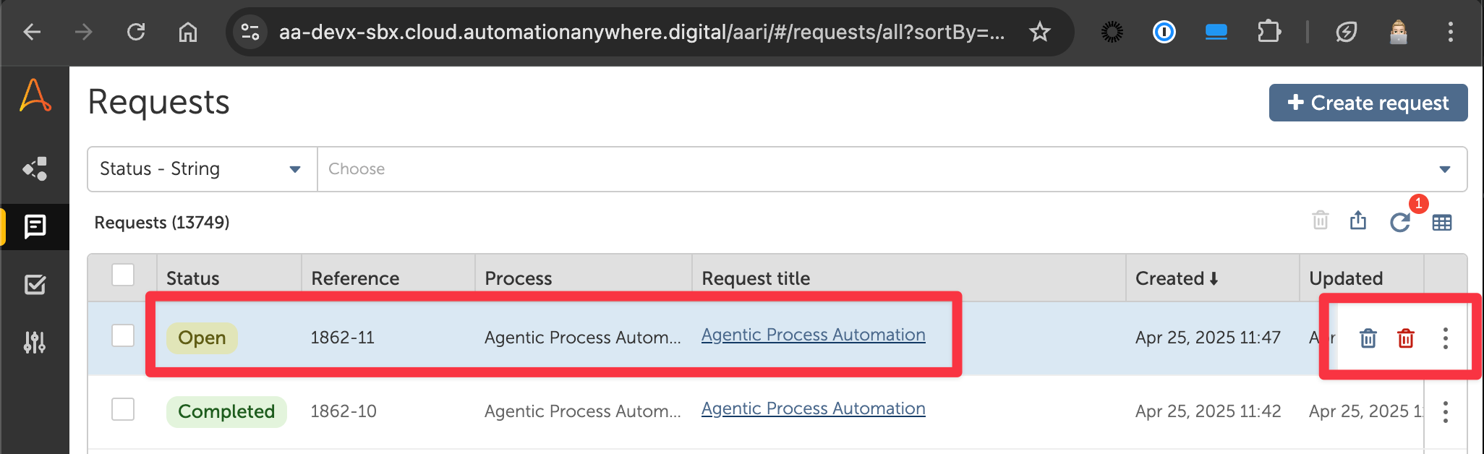Open the Choose filter value dropdown

pyautogui.click(x=892, y=169)
